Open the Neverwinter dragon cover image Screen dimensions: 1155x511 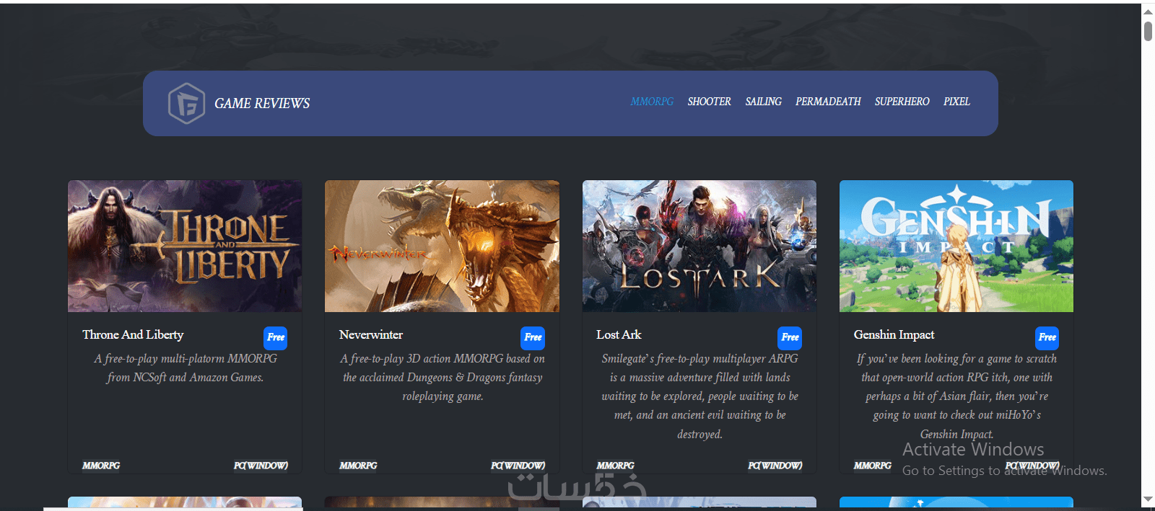(x=442, y=246)
